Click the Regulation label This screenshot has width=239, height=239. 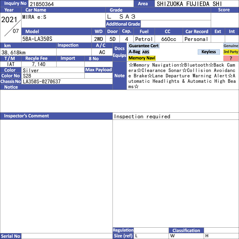tap(123, 230)
